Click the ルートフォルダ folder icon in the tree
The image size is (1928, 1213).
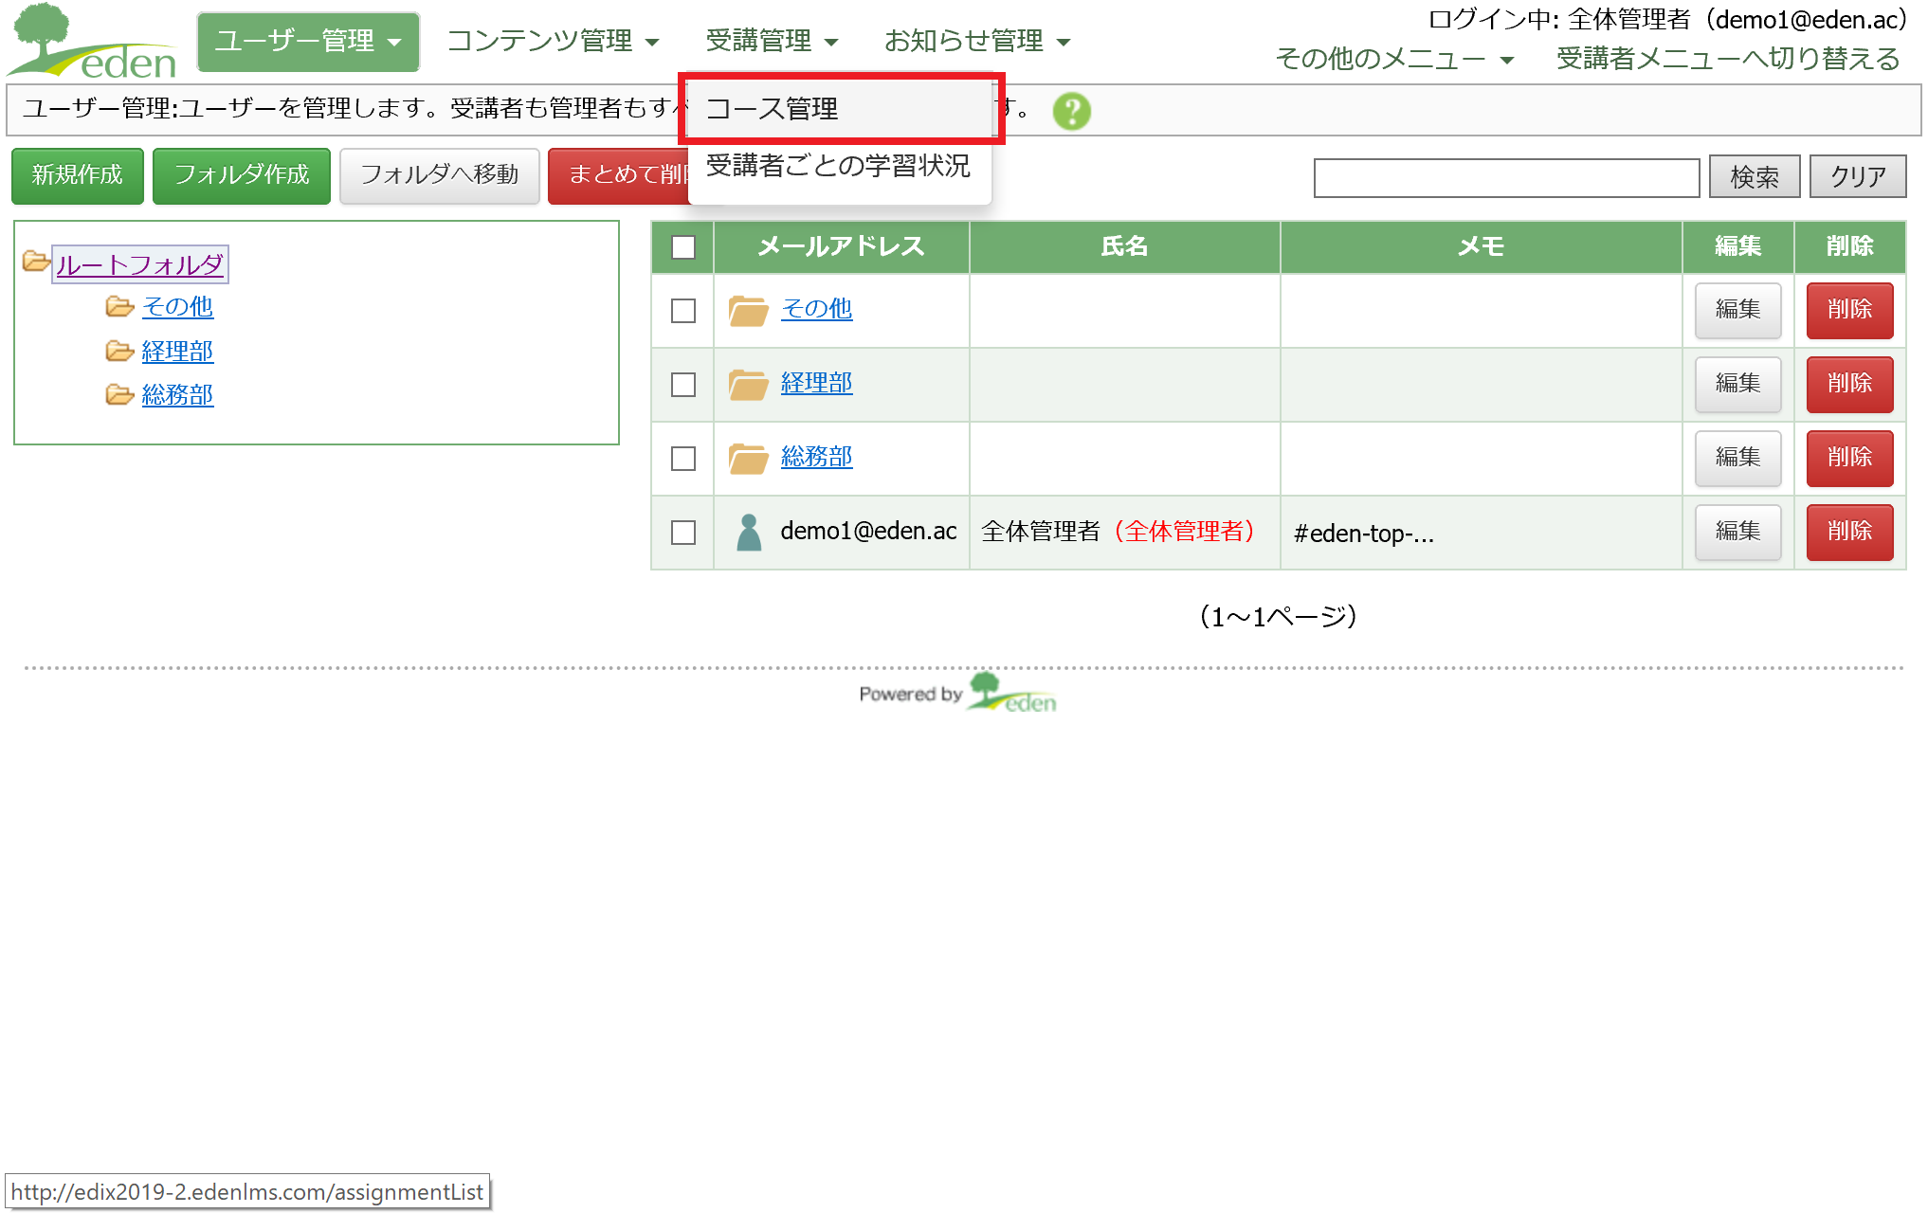36,262
